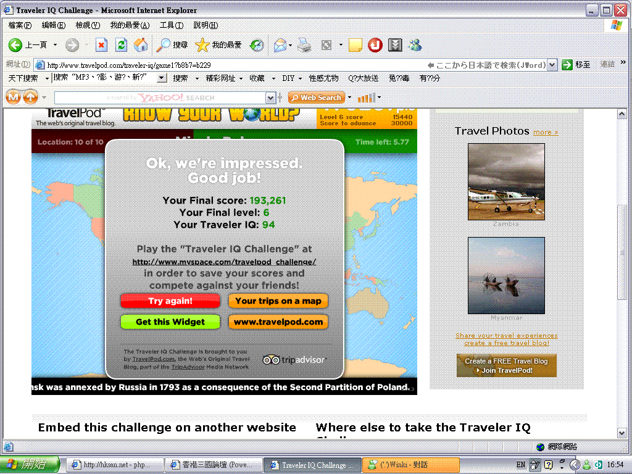Click the TravelPod.com link in footer text
This screenshot has height=474, width=632.
pos(153,359)
